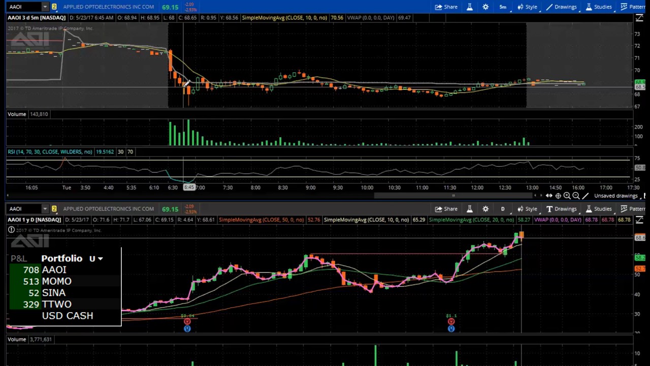Click the P&L column header
The height and width of the screenshot is (366, 650).
point(19,259)
